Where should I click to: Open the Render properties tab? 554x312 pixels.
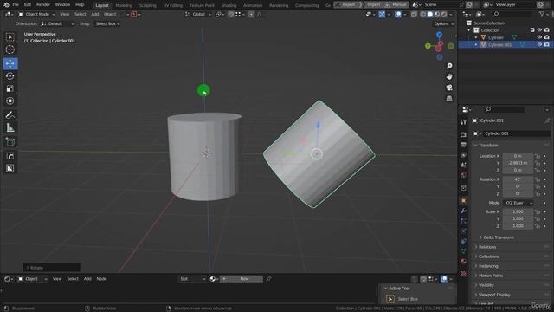464,135
